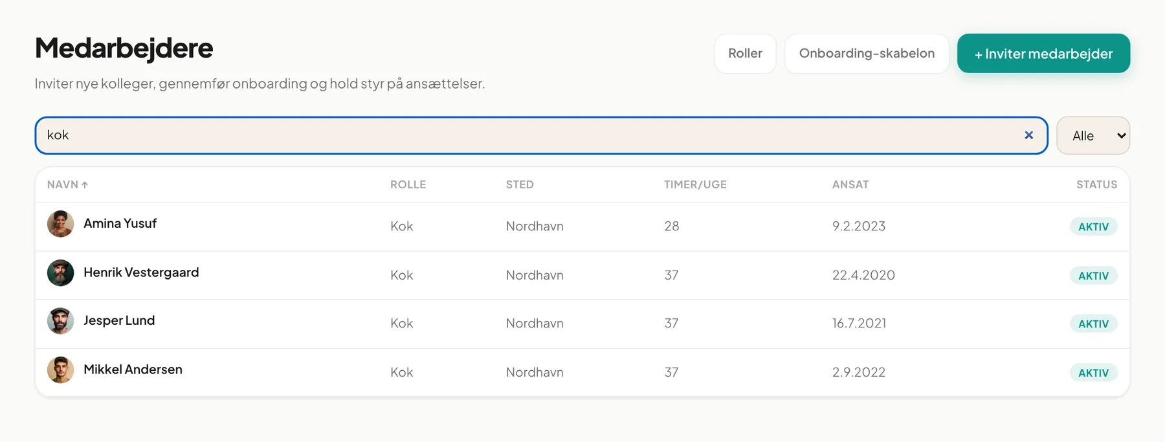Select the Mikkel Andersen name
1165x442 pixels.
(x=133, y=370)
